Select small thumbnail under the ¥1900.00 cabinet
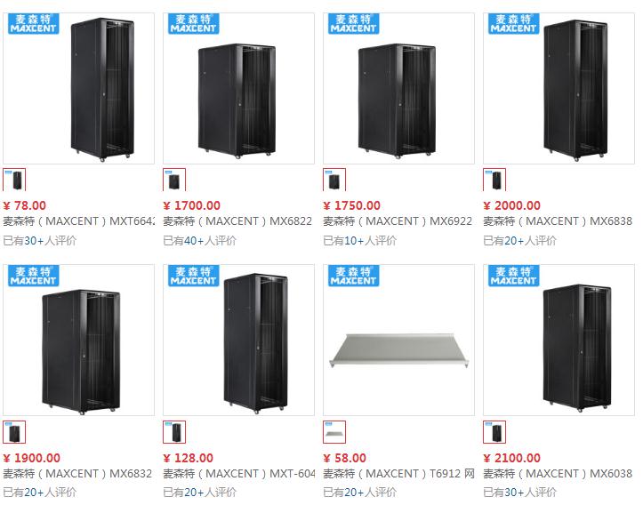Image resolution: width=643 pixels, height=505 pixels. point(14,432)
